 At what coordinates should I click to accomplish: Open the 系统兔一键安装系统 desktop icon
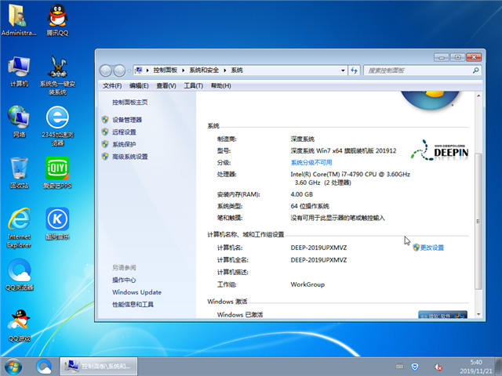pyautogui.click(x=57, y=75)
